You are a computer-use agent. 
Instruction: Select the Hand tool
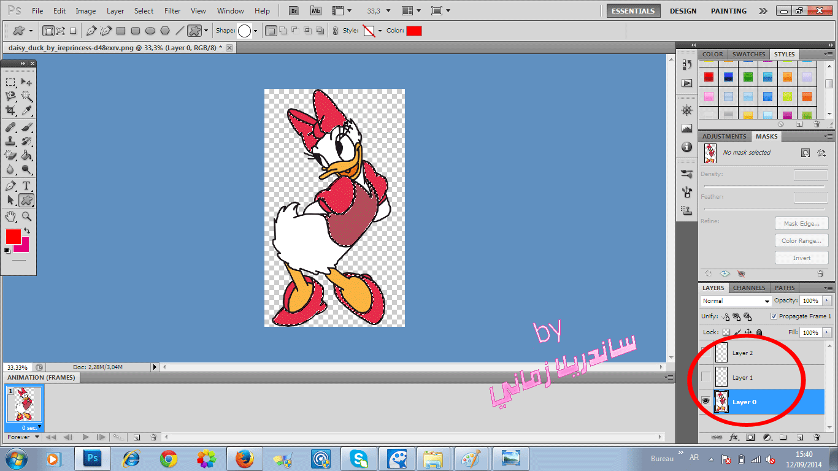(x=10, y=216)
